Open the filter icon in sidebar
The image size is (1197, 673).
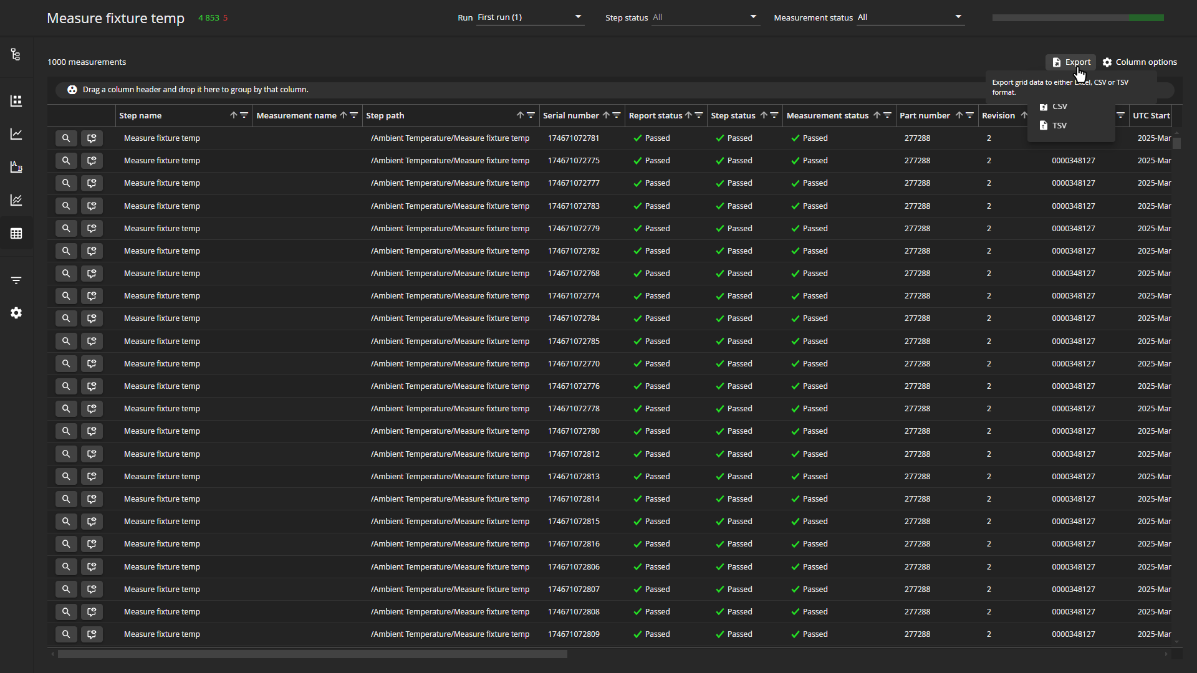(16, 280)
